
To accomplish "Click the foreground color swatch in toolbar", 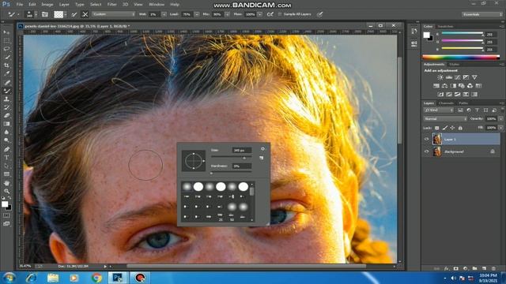I will [x=5, y=204].
